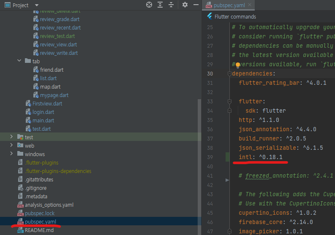This screenshot has height=235, width=335.
Task: Click the Flutter commands label
Action: 235,16
